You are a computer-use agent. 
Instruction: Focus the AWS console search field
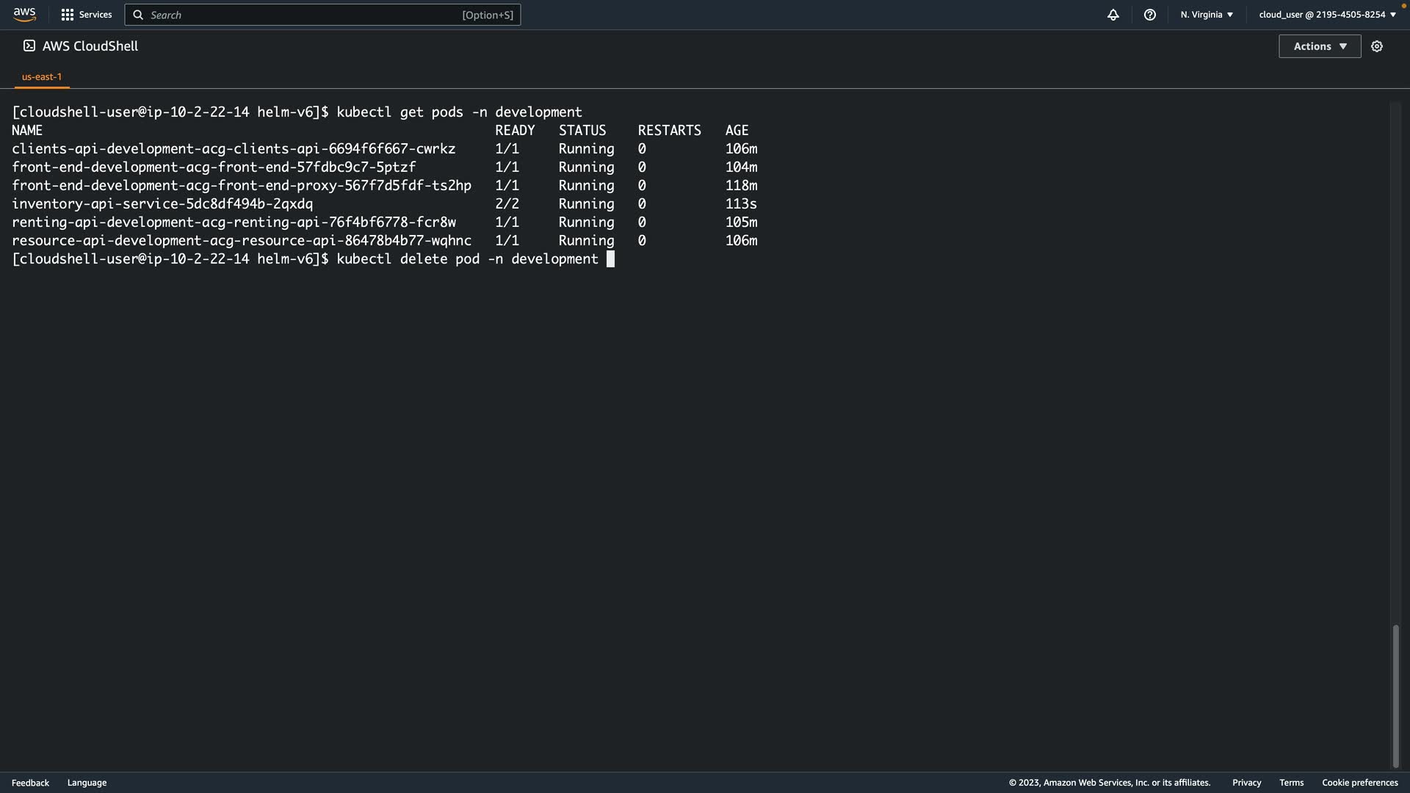point(308,15)
